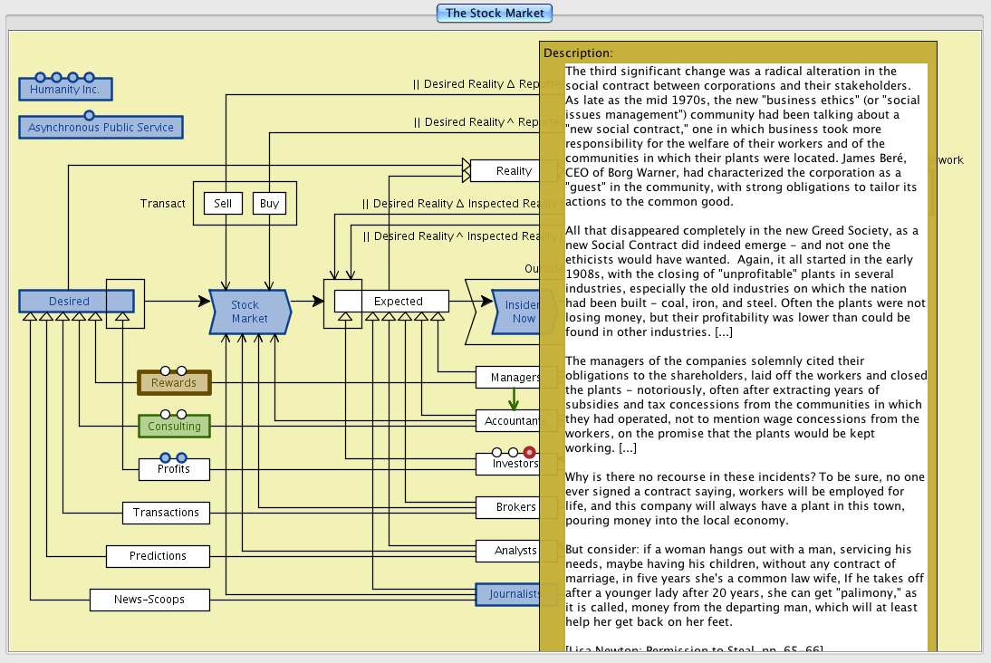Select the Journalists node

tap(508, 594)
